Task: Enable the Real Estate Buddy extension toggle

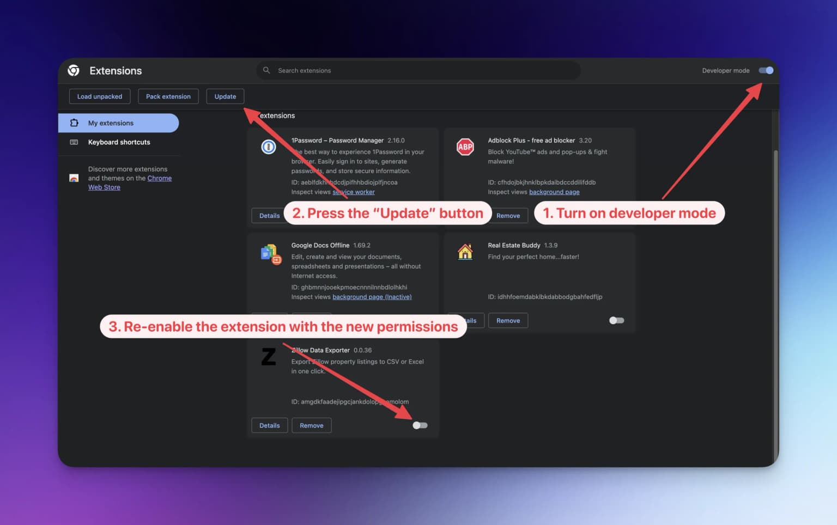Action: (617, 320)
